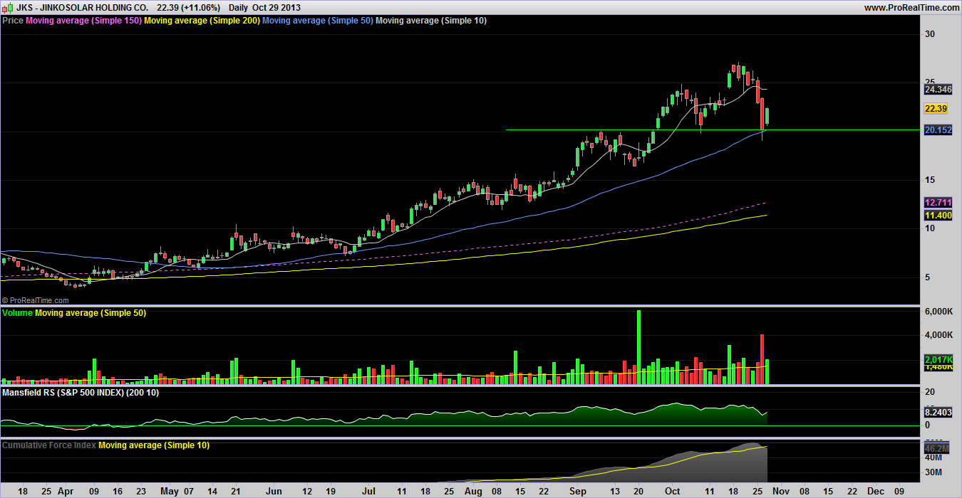962x498 pixels.
Task: Click the magenta 12.711 axis value
Action: pos(937,202)
